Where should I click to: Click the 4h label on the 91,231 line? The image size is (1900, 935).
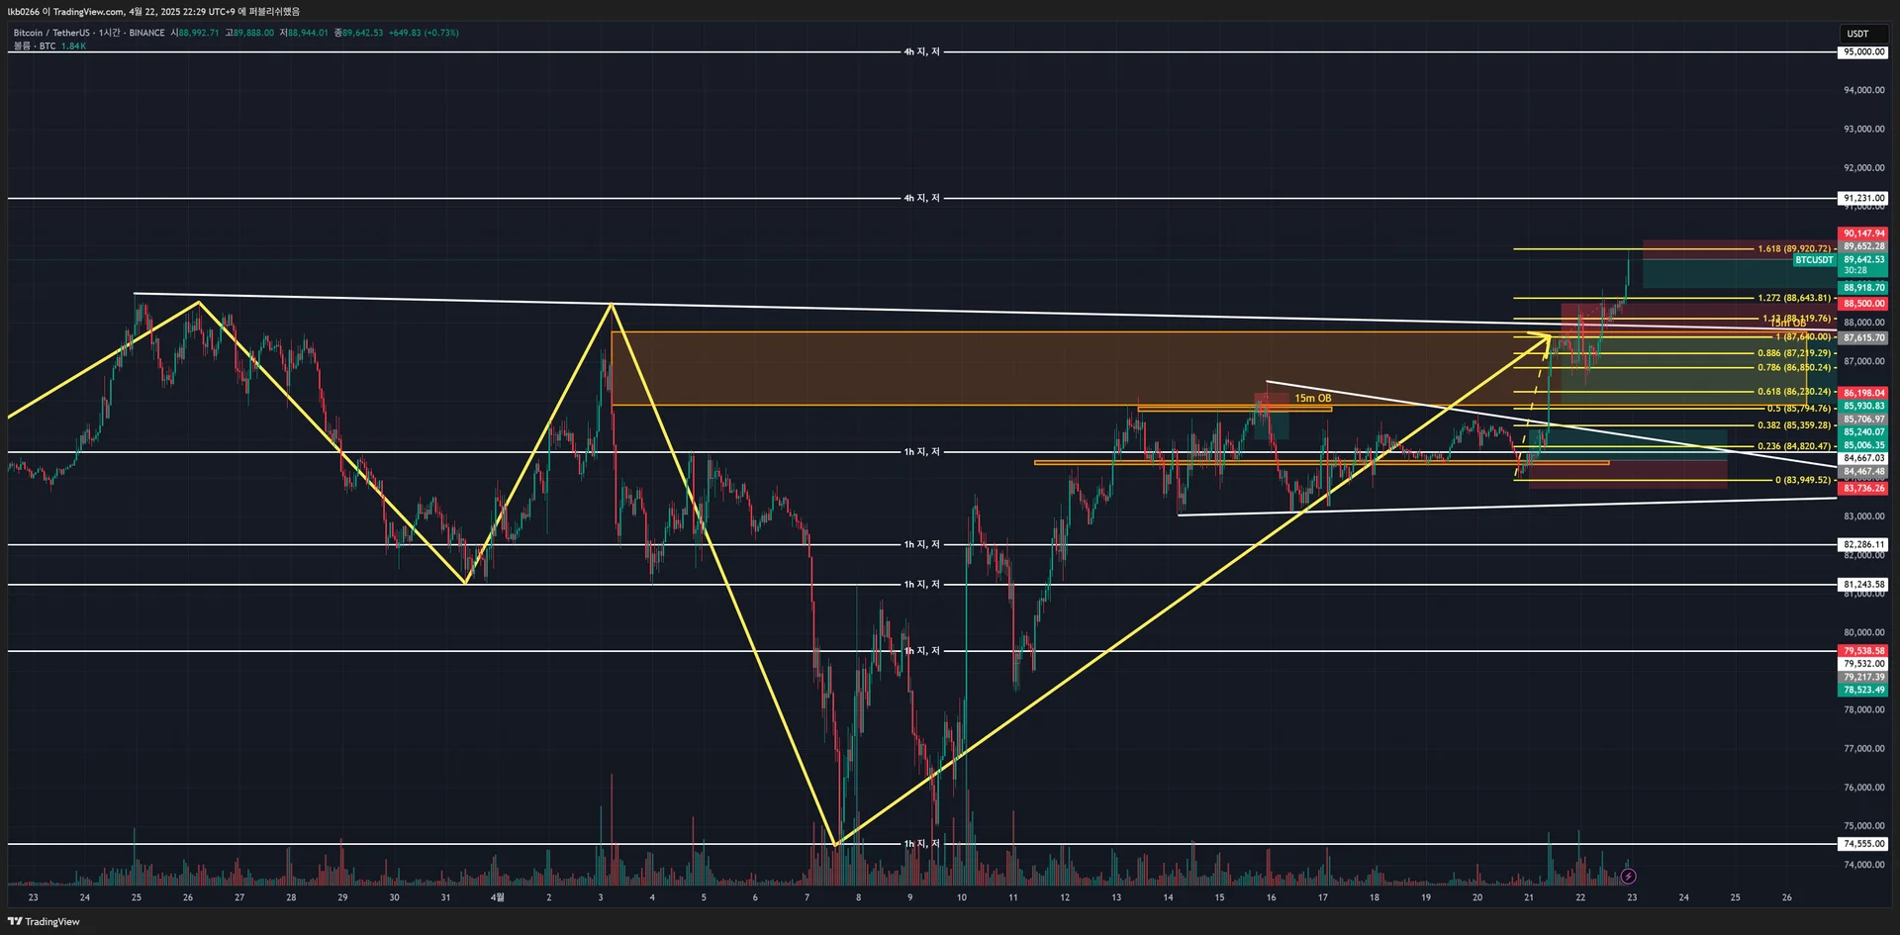pos(921,199)
